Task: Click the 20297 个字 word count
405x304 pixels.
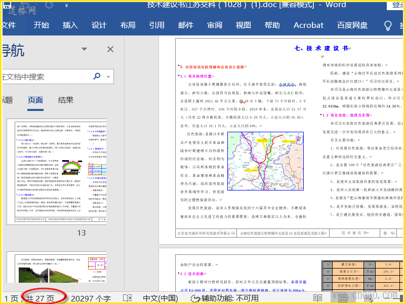Action: [x=91, y=298]
